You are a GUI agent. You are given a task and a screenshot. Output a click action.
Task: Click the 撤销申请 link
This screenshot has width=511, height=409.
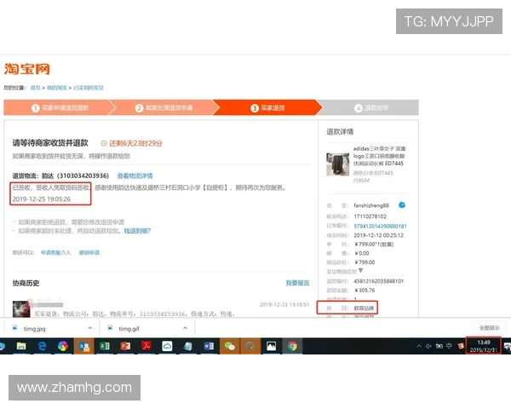click(89, 252)
